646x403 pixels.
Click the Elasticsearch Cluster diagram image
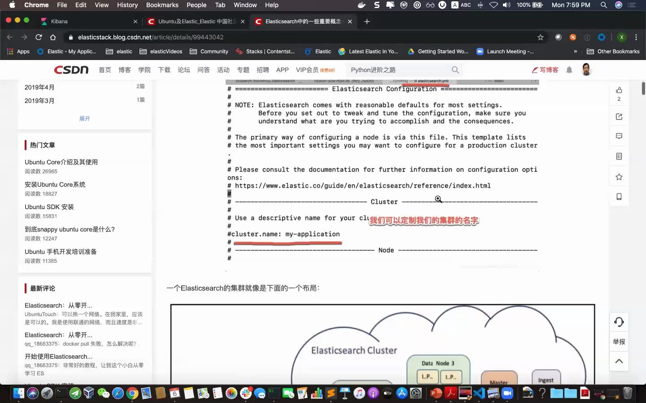(383, 344)
